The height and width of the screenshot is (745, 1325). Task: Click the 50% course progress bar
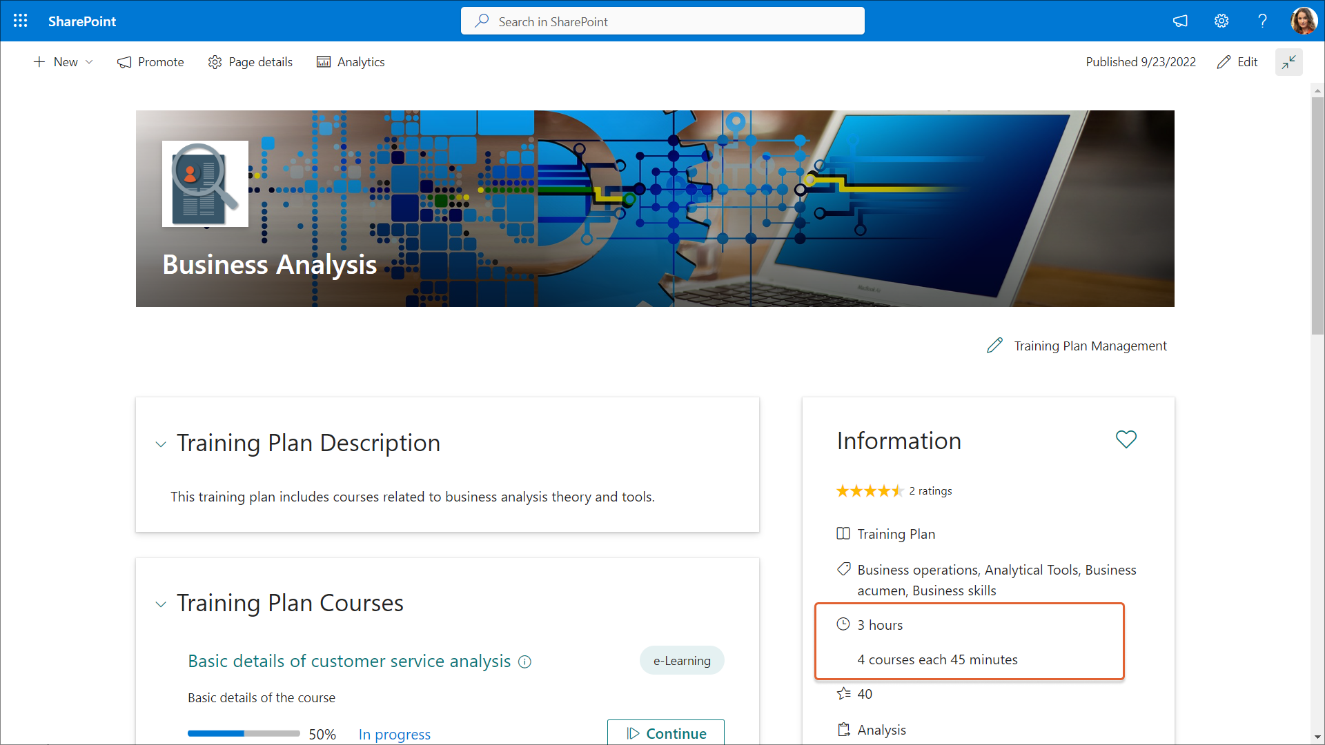tap(244, 734)
